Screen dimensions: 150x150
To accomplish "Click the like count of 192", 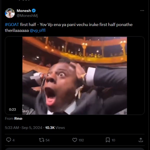I will pos(81,140).
